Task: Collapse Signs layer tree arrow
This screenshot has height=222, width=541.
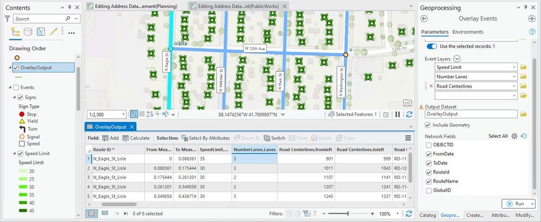Action: pyautogui.click(x=15, y=97)
